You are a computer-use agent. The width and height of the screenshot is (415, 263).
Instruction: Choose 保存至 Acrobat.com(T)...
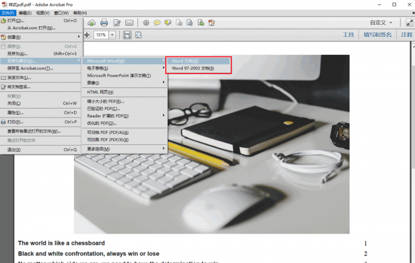[x=41, y=68]
